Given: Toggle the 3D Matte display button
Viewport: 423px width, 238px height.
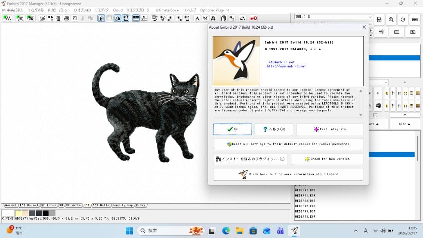Looking at the screenshot, I should coord(72,205).
